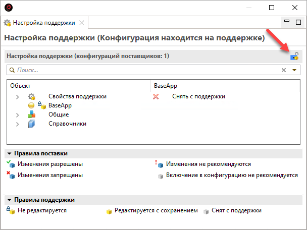The width and height of the screenshot is (307, 230).
Task: Click the Общие colored blocks icon
Action: pyautogui.click(x=31, y=114)
